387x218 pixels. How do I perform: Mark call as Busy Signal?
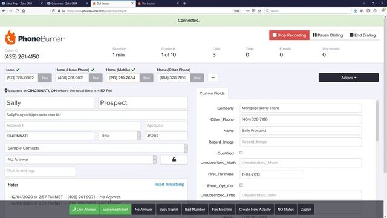tap(169, 210)
